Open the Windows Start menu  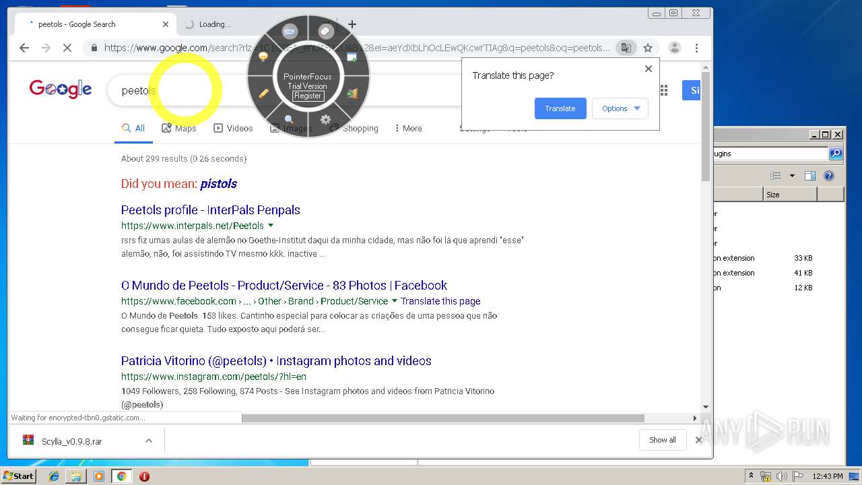click(x=19, y=476)
